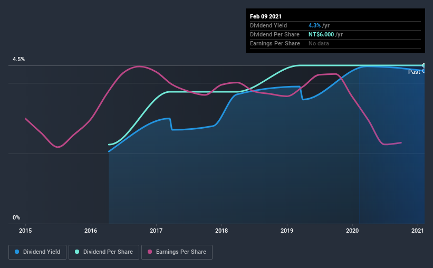
Task: Click the pink Earnings Per Share legend dot
Action: point(150,252)
